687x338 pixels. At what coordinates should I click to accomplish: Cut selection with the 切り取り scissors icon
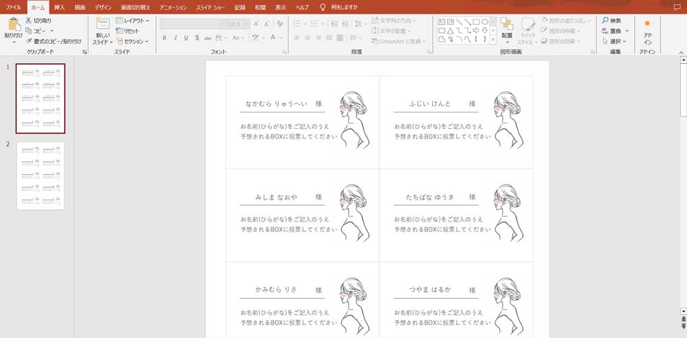(x=38, y=21)
